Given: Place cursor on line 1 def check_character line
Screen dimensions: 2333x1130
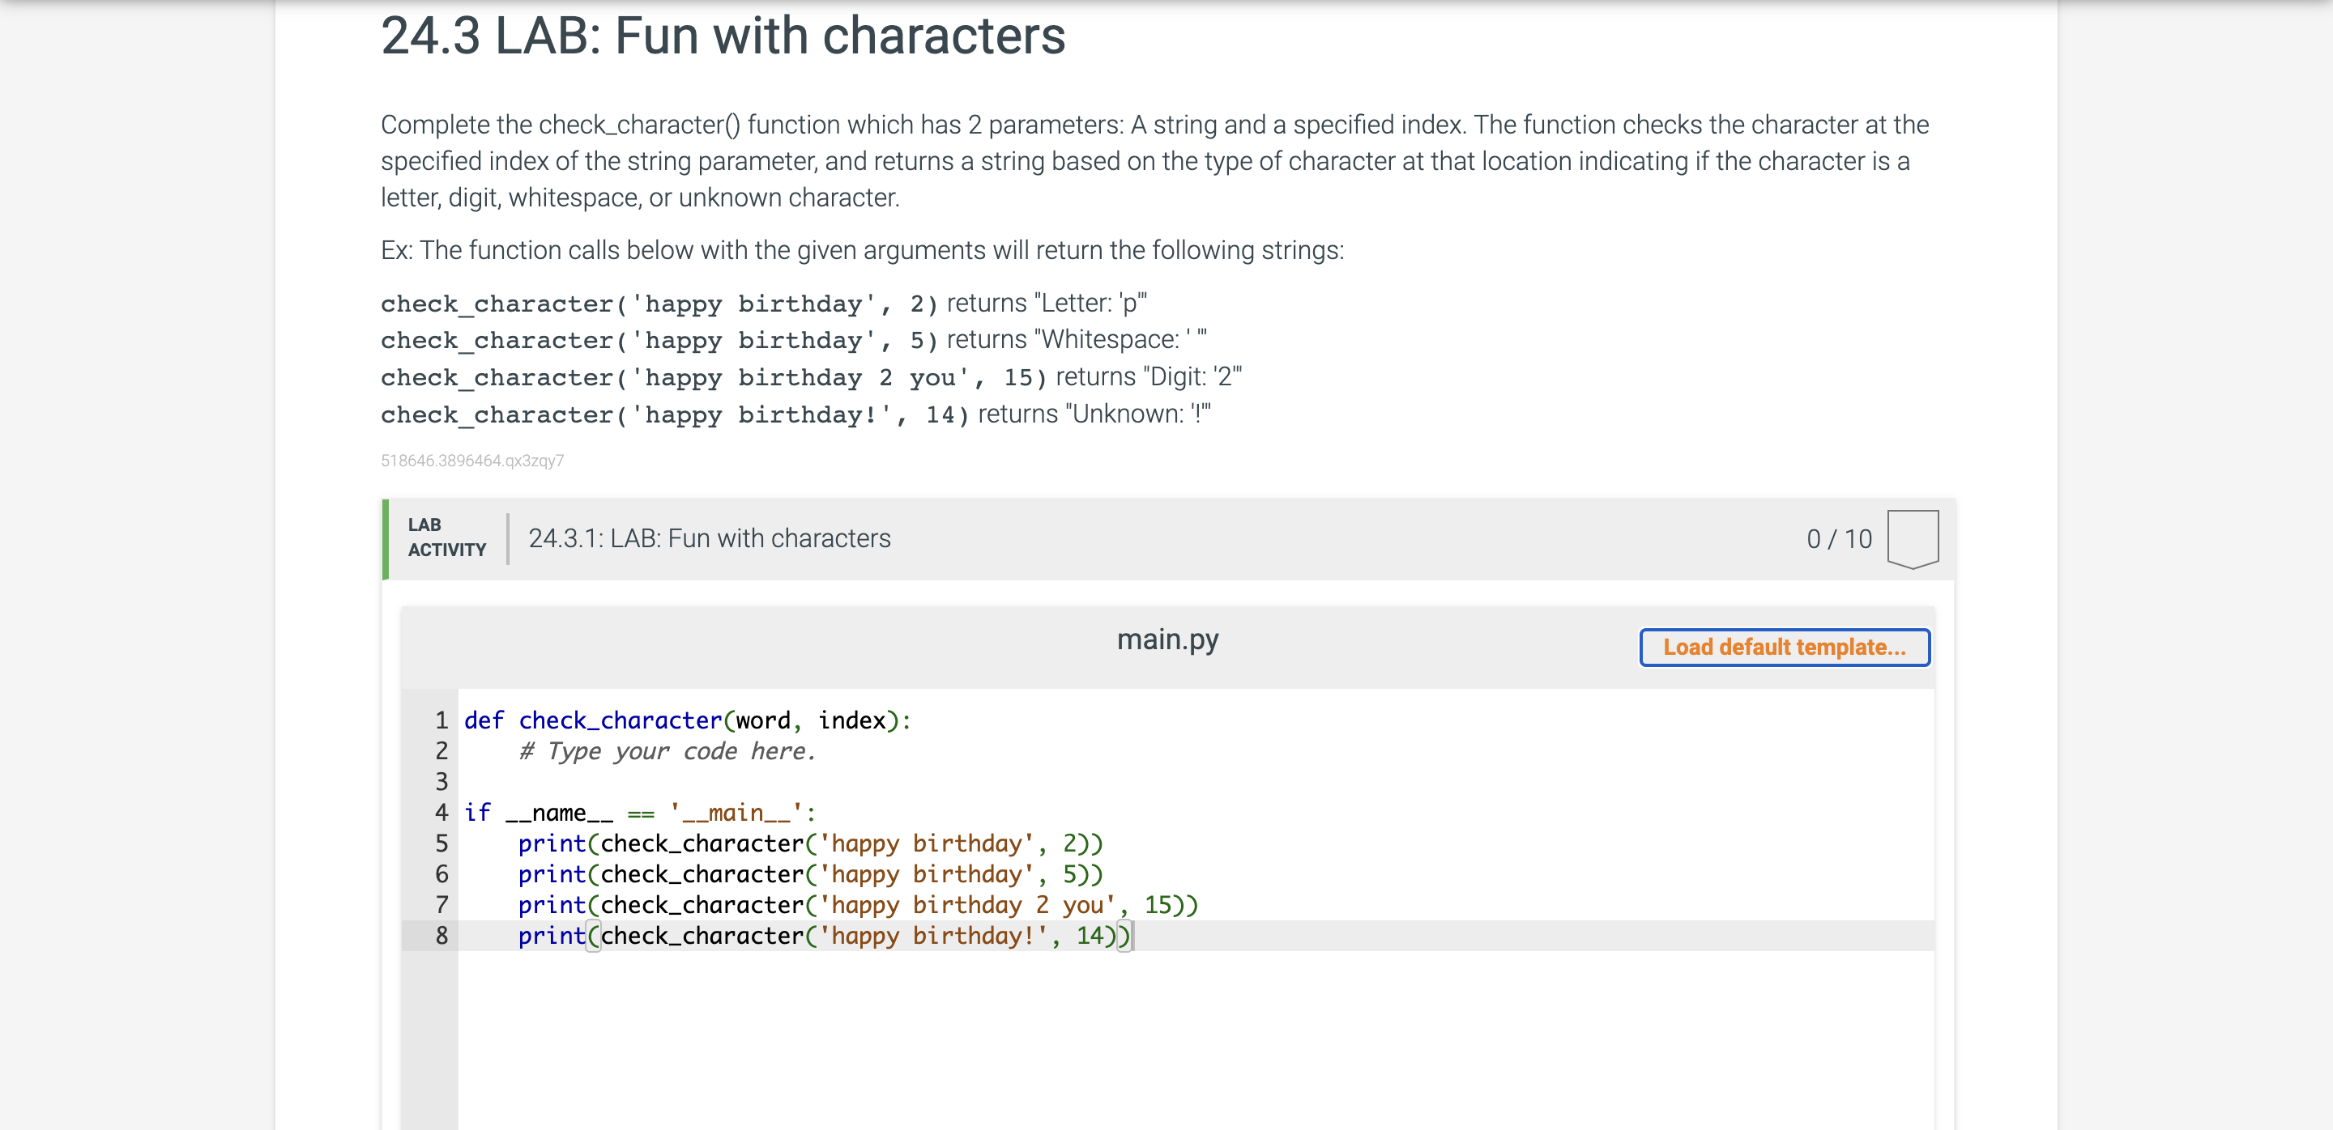Looking at the screenshot, I should [686, 720].
